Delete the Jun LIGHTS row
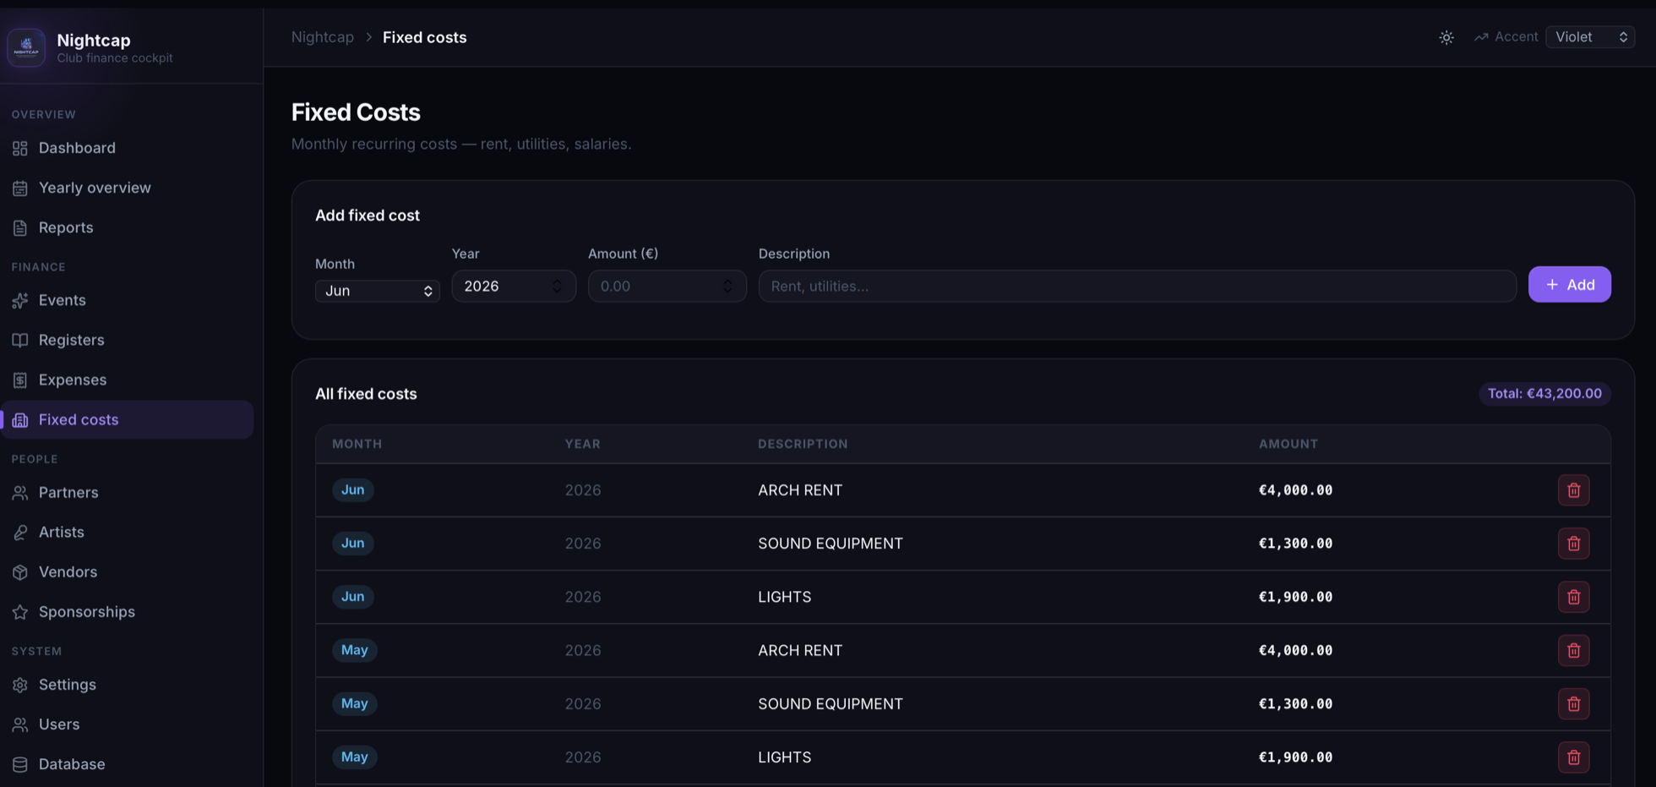The image size is (1656, 787). pos(1573,597)
